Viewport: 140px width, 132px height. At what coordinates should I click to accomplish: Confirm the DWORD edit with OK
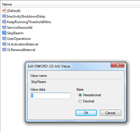click(86, 113)
